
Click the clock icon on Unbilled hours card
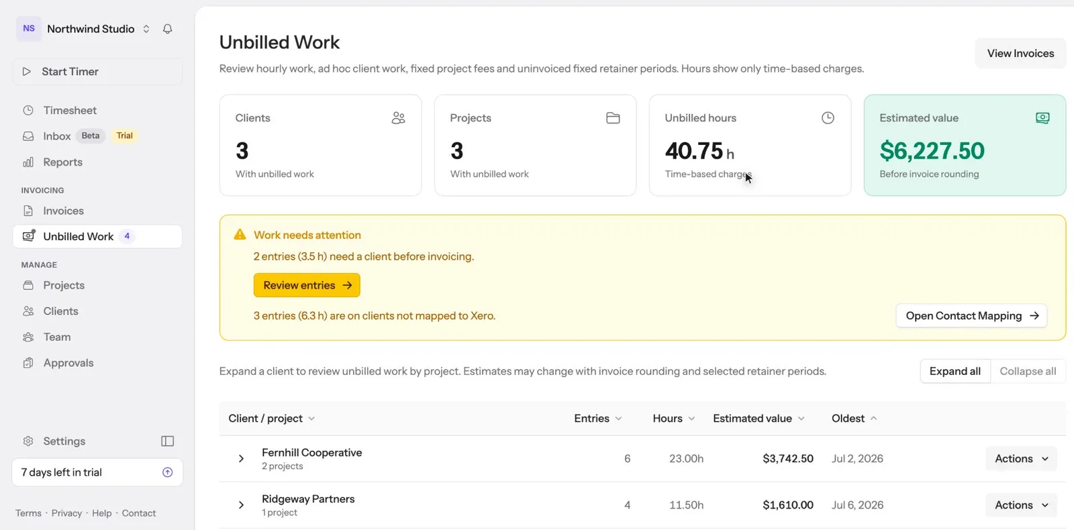[828, 118]
